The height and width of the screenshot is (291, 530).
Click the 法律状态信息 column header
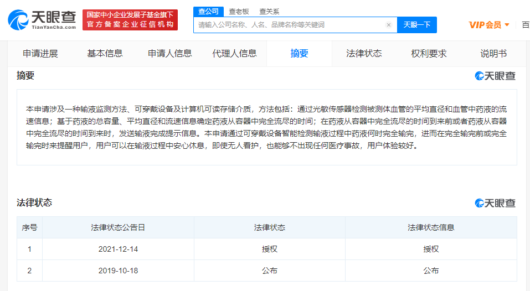(431, 227)
